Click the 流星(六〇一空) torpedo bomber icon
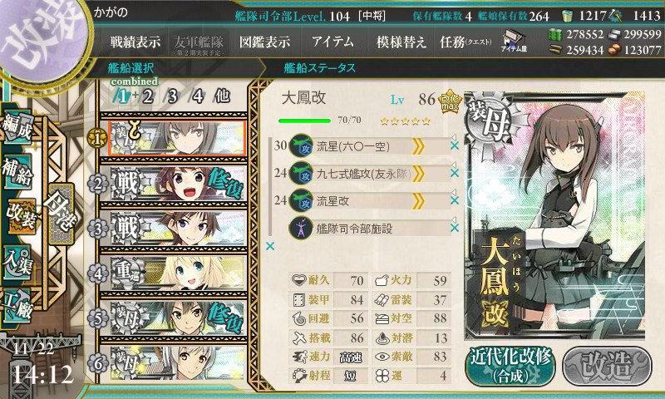Screen dimensions: 665x399 (x=301, y=146)
